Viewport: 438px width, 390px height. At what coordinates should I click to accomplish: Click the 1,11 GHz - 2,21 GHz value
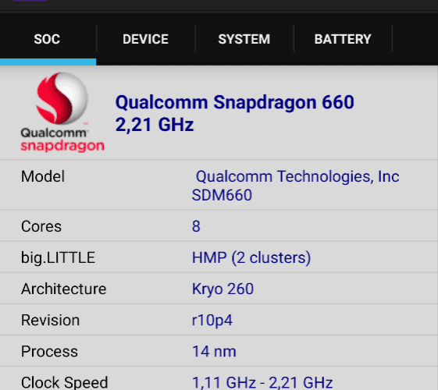262,383
